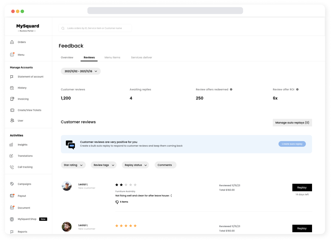Click info icon beside Review offer ROI
This screenshot has width=332, height=241.
point(297,90)
